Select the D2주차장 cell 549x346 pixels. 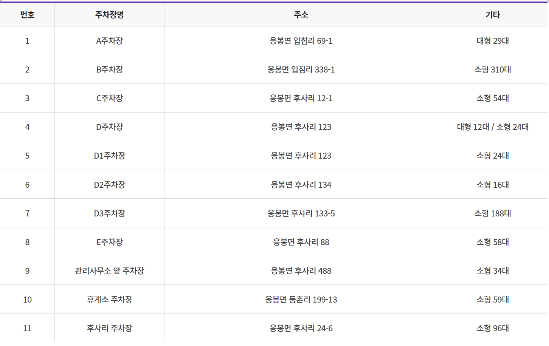(x=110, y=185)
